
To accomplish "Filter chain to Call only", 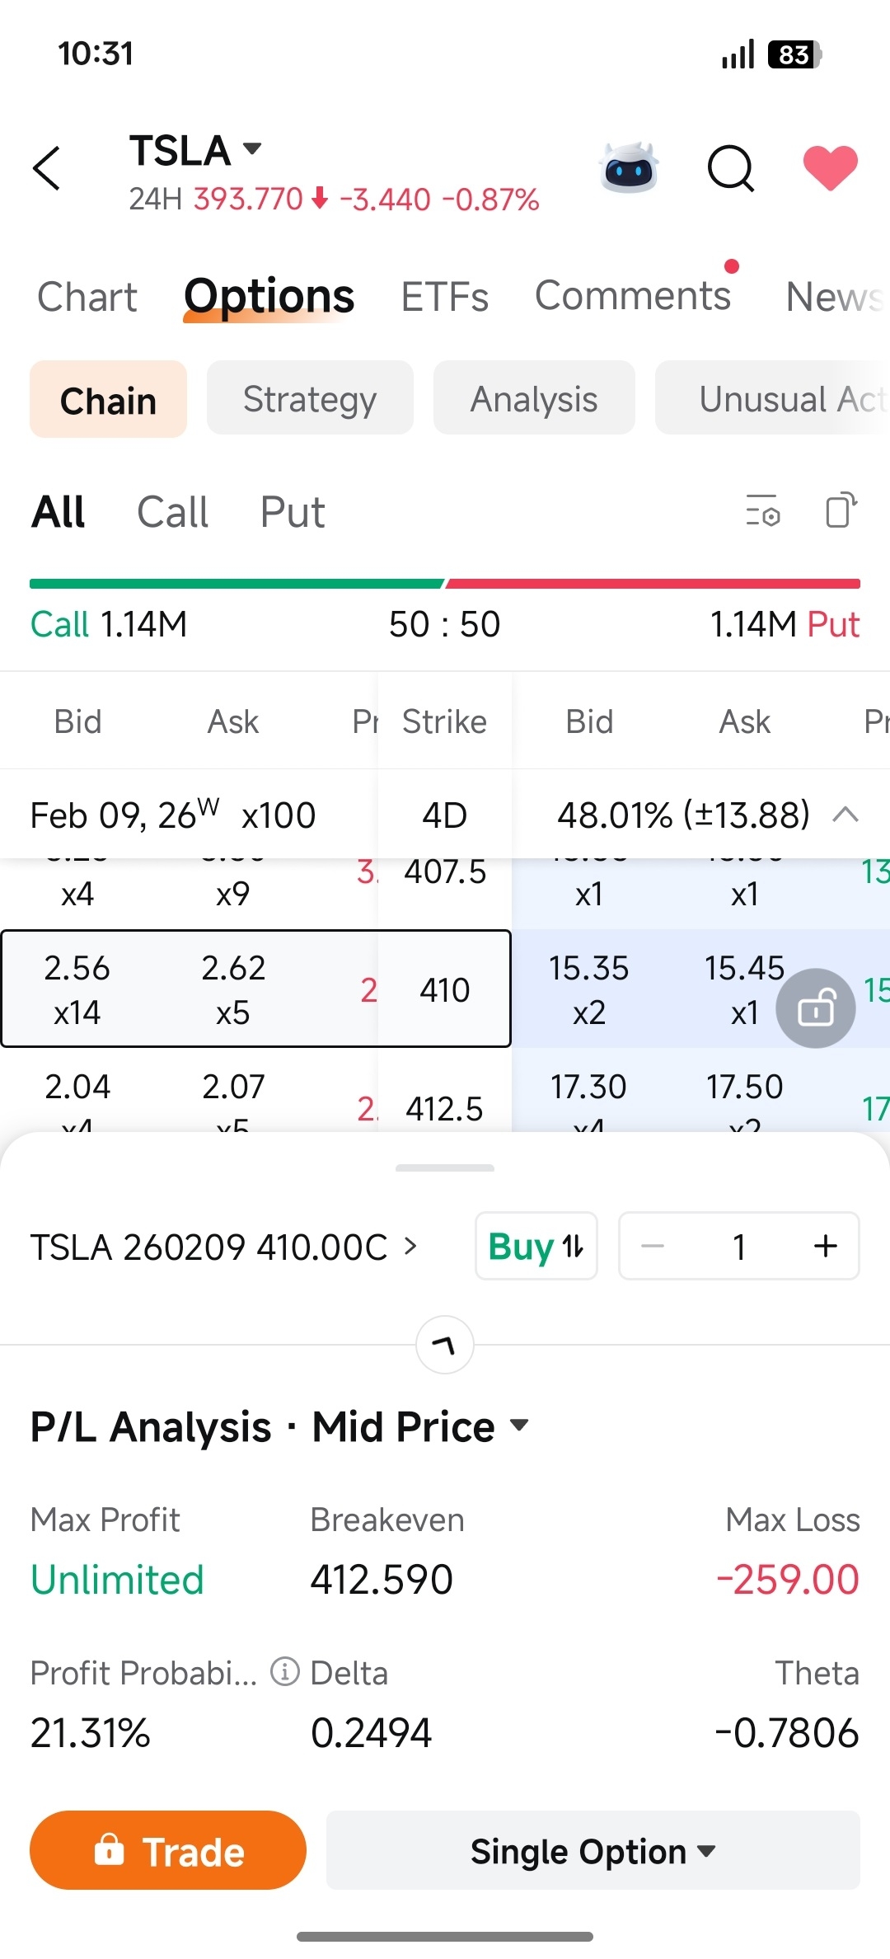I will 172,512.
